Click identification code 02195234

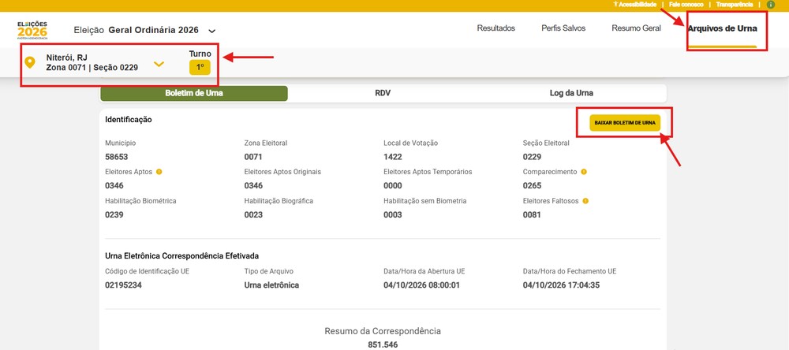coord(123,285)
